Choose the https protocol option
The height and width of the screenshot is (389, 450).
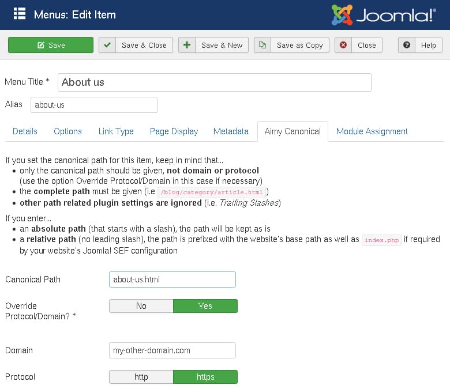tap(205, 377)
